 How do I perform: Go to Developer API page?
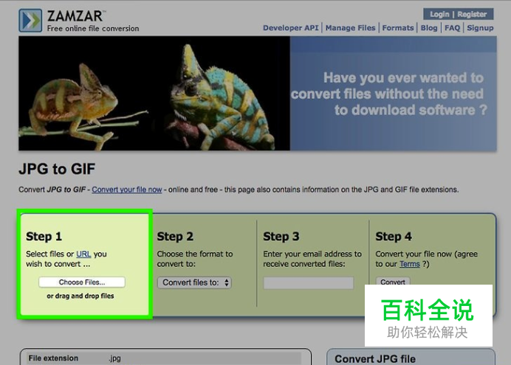pyautogui.click(x=291, y=28)
